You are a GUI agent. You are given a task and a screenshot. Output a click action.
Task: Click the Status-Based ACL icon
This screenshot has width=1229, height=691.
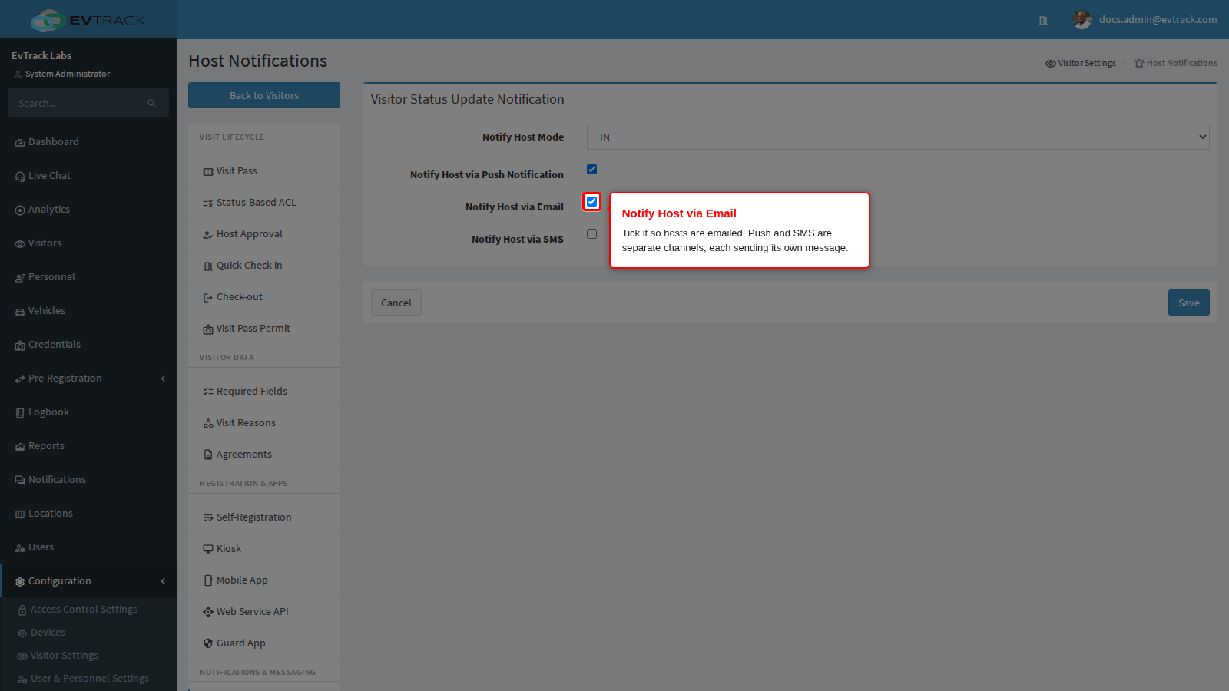(x=208, y=203)
